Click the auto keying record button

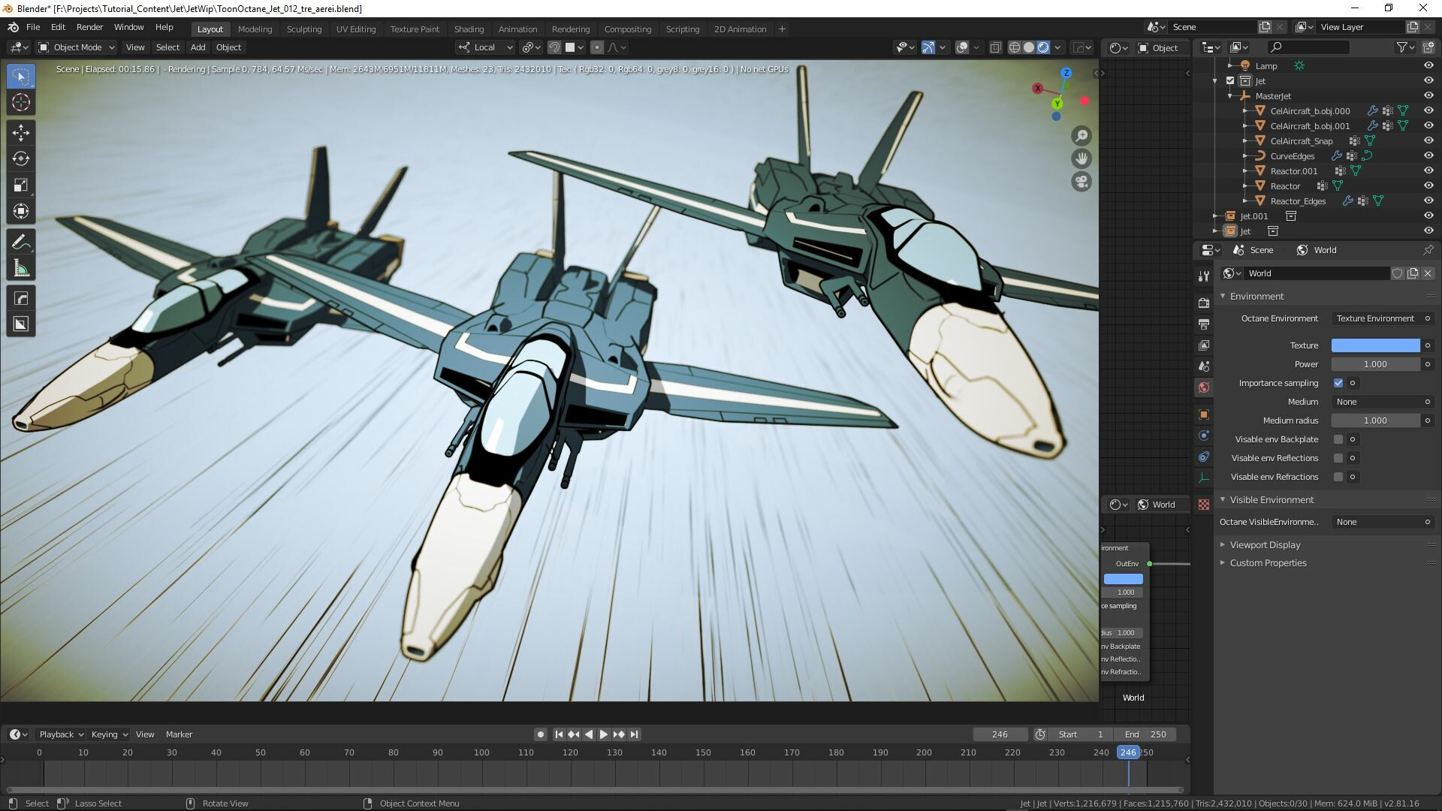[x=540, y=734]
